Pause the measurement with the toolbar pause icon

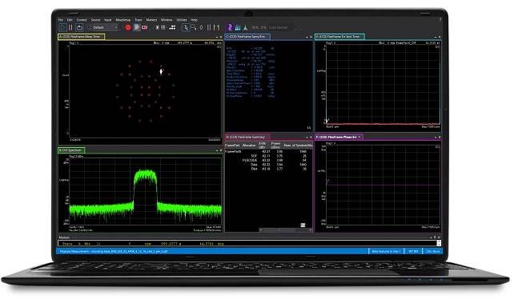coord(70,27)
